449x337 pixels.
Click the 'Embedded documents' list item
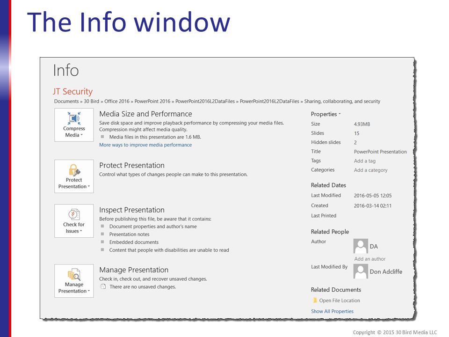(134, 242)
